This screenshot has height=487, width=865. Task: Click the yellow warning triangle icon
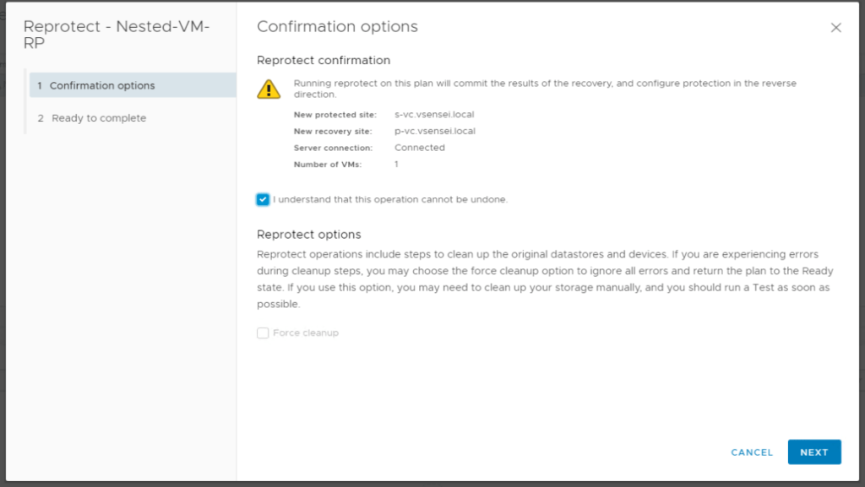(x=268, y=89)
